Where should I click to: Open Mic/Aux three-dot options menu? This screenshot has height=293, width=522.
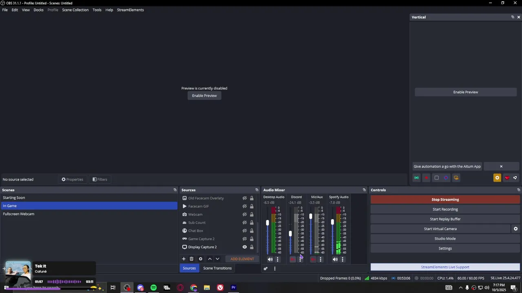[320, 259]
